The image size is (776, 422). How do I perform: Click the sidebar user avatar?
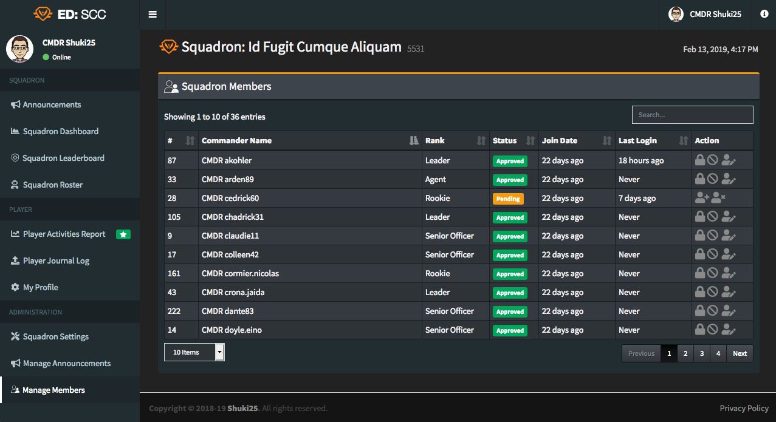[19, 49]
